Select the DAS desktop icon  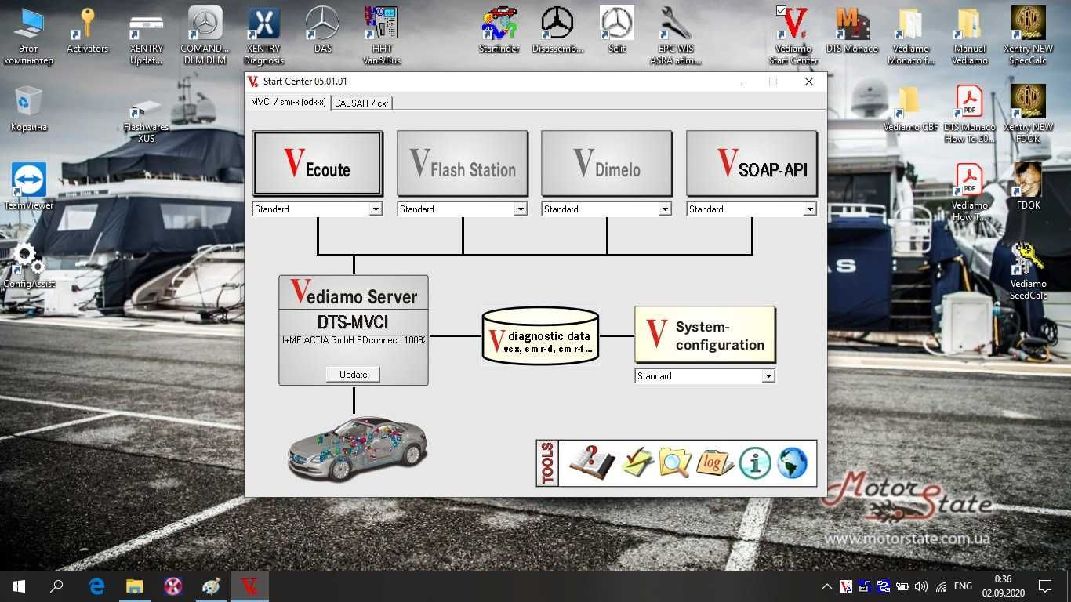point(322,31)
